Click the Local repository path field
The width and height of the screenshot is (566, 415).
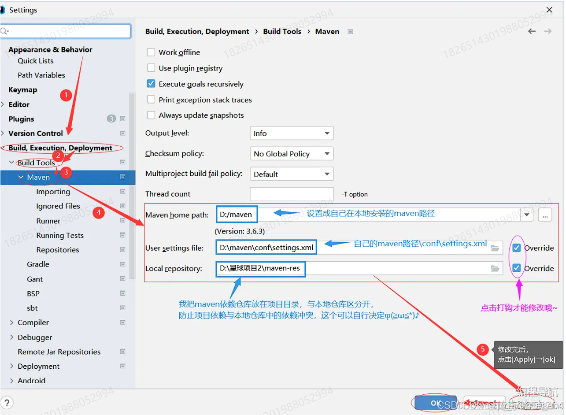click(359, 268)
